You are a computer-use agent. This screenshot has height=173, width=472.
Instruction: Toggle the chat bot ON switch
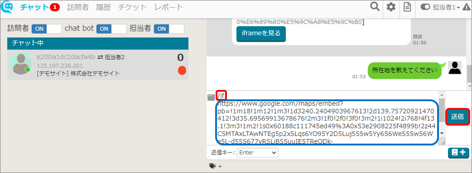111,29
